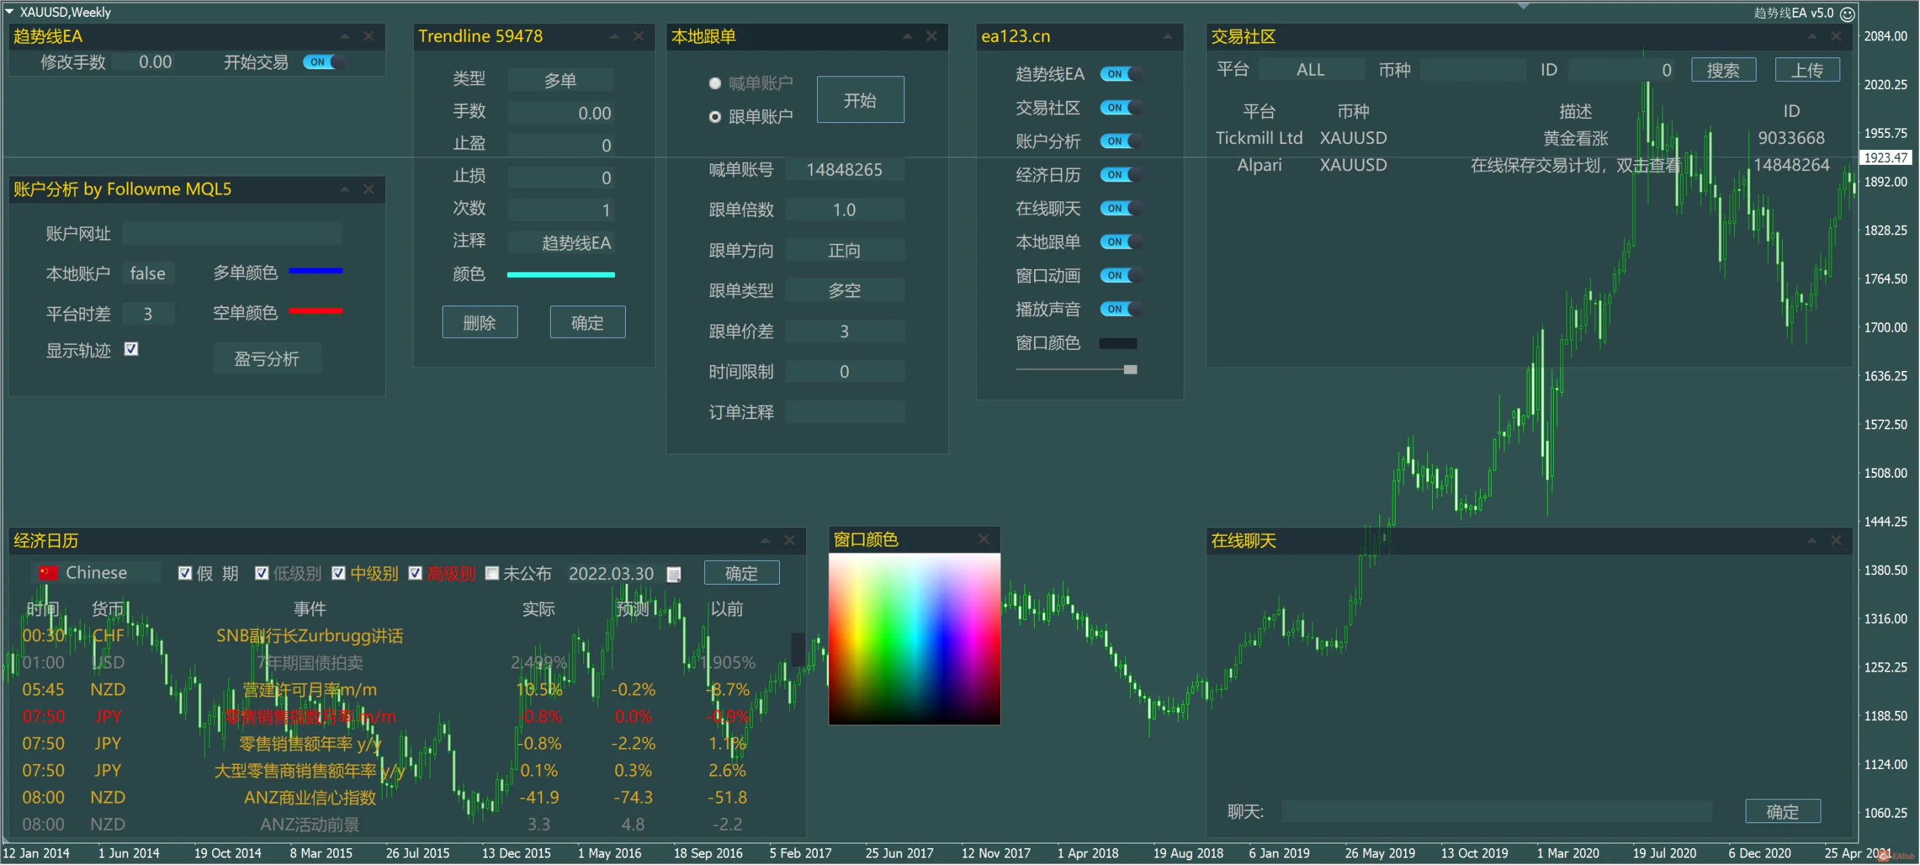
Task: Collapse the 趋势线EA panel
Action: coord(345,36)
